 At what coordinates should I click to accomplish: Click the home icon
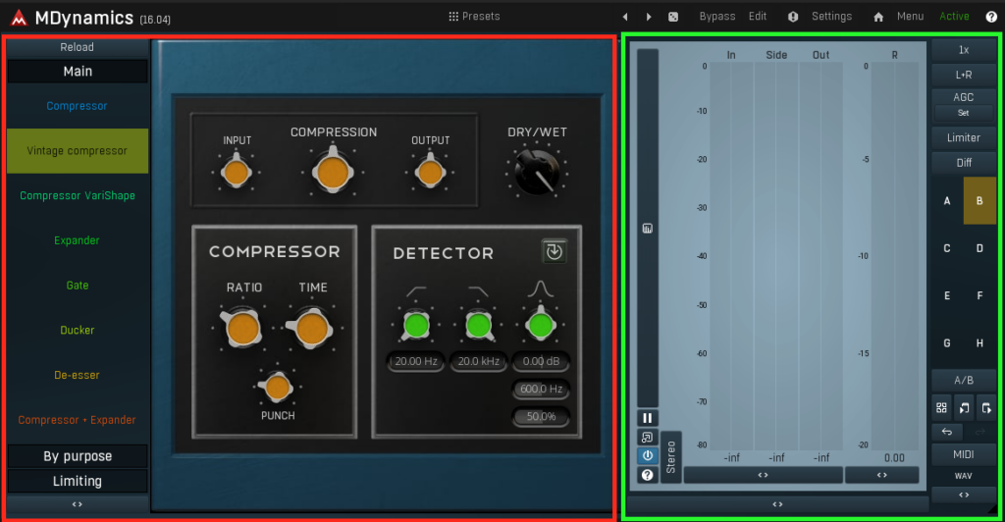click(878, 17)
